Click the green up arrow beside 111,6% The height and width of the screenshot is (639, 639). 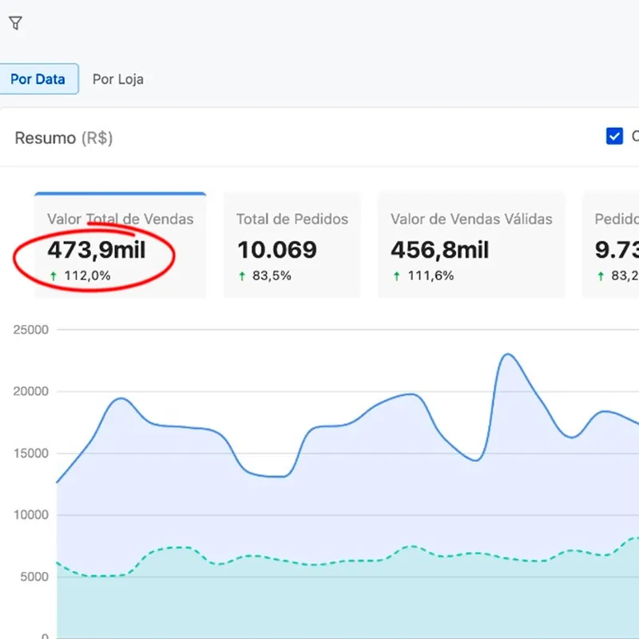coord(397,276)
